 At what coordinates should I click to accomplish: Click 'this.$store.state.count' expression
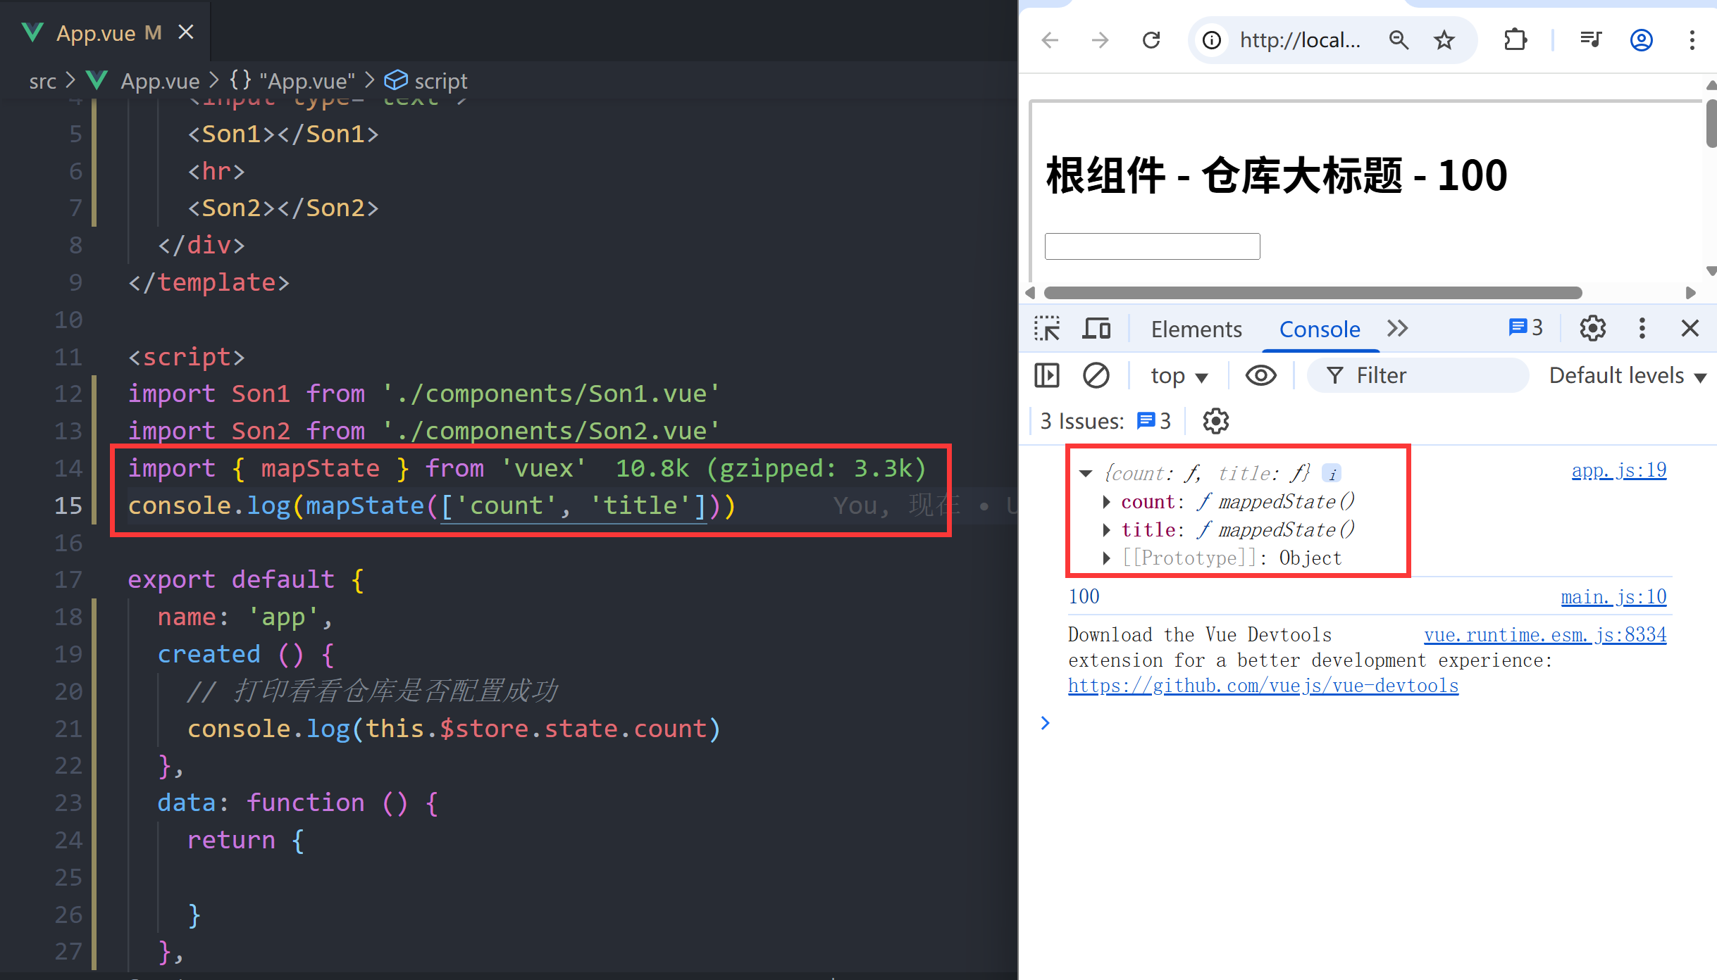pyautogui.click(x=535, y=729)
